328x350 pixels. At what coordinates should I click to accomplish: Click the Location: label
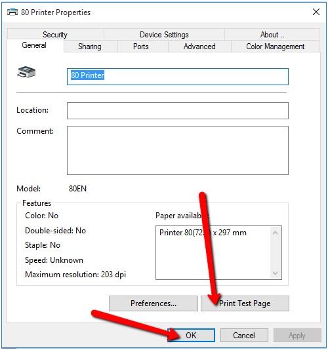coord(32,110)
